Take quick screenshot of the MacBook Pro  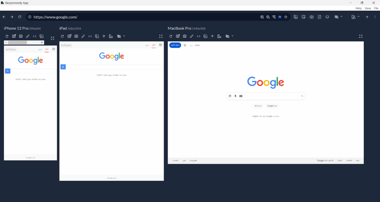point(178,36)
